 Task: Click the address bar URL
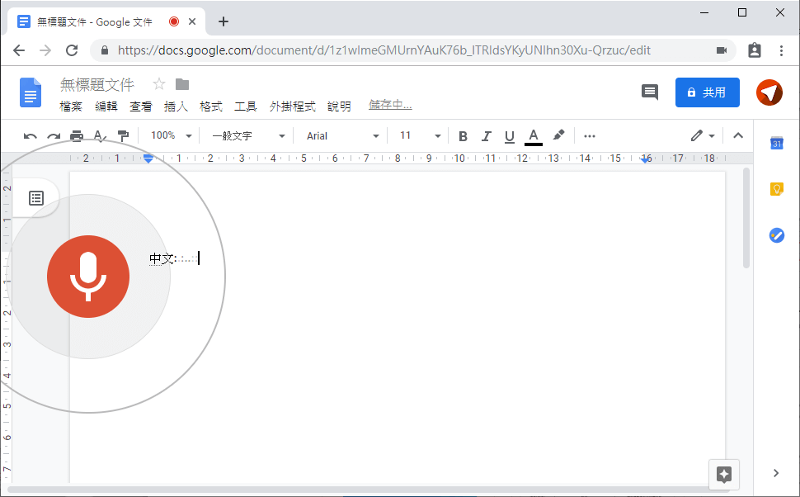[x=384, y=50]
